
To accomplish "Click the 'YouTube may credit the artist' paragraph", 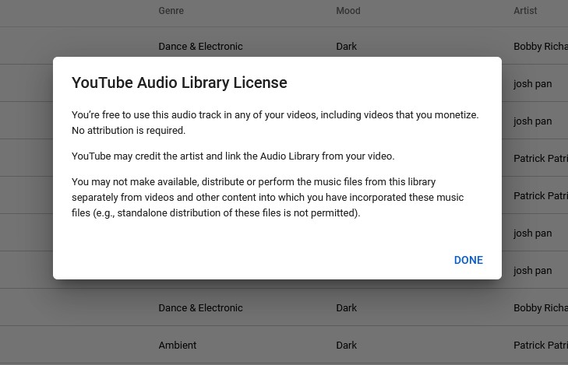I will click(x=233, y=156).
